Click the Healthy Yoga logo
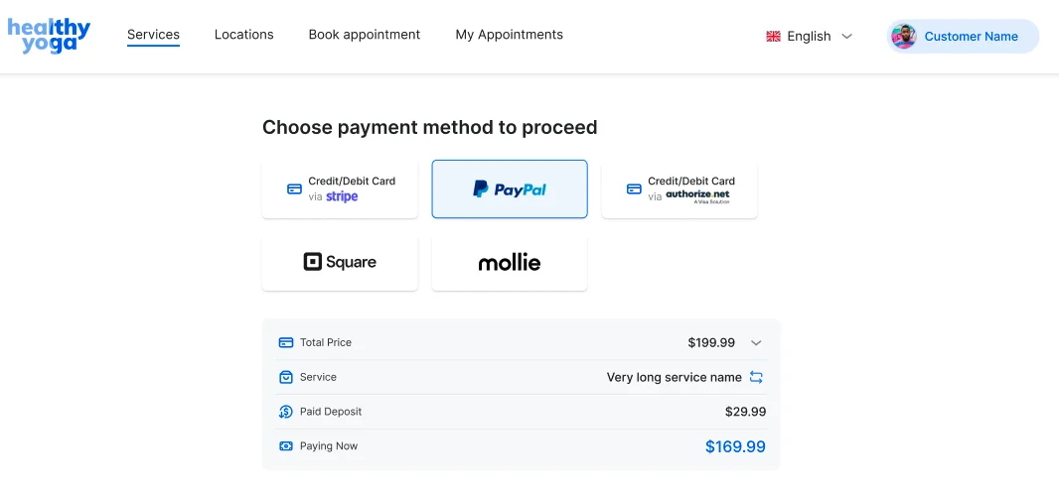Screen dimensions: 1059x493 point(49,36)
